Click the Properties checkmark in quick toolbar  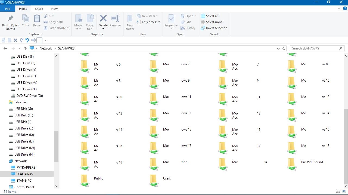tap(4, 40)
